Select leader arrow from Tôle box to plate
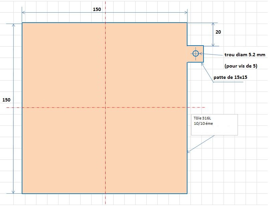 200,144
